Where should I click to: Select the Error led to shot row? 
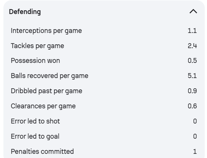(x=104, y=121)
